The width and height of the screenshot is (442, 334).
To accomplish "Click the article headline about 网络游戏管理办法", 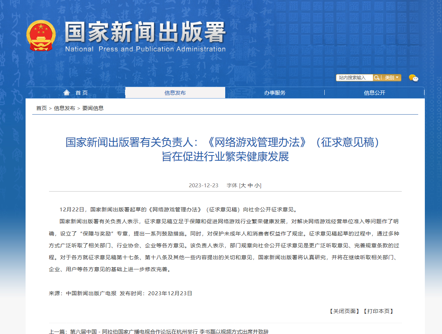I will 225,149.
